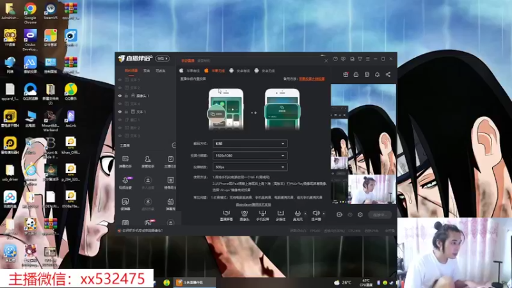Open the 解码方式 decode mode dropdown
512x288 pixels.
click(250, 143)
